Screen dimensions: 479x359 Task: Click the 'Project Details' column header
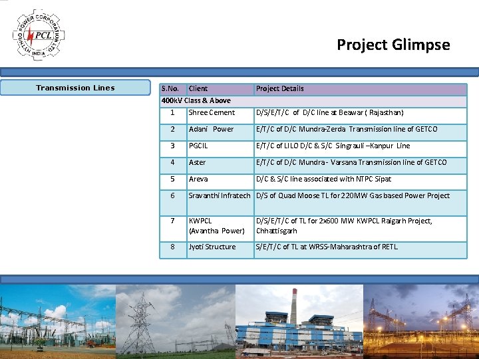point(361,89)
